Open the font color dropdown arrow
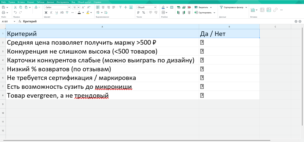This screenshot has width=304, height=142. click(x=83, y=12)
